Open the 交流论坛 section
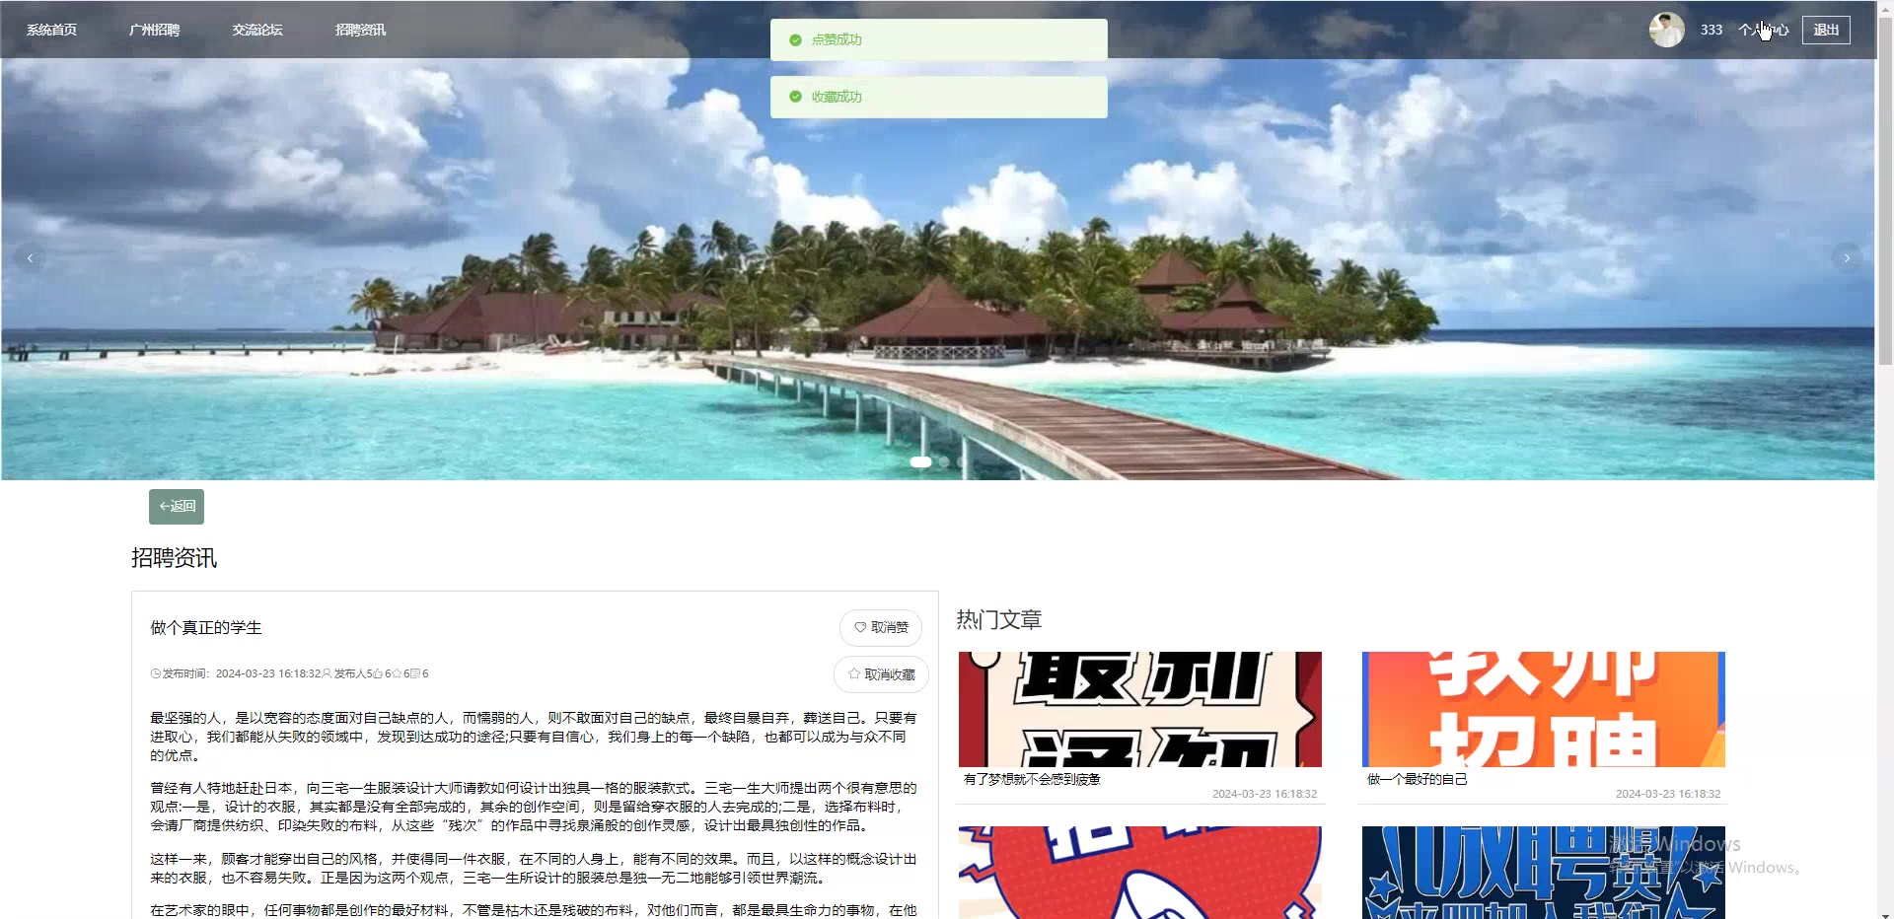Viewport: 1894px width, 919px height. 257,30
